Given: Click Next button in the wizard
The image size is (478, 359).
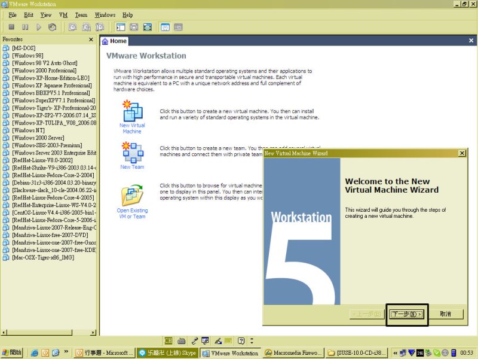Looking at the screenshot, I should coord(407,314).
